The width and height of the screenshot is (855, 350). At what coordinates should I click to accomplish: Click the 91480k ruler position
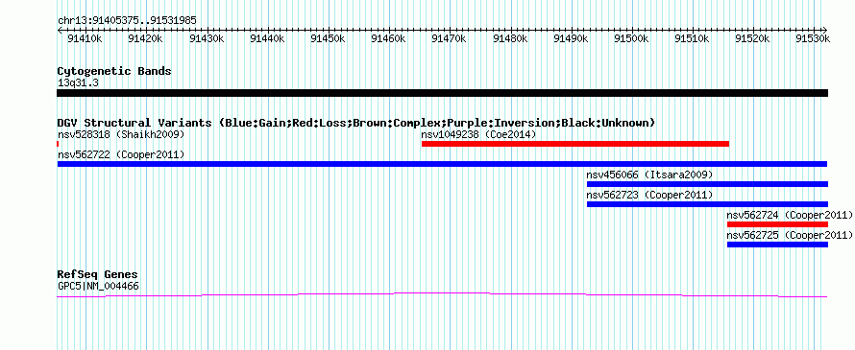(x=510, y=38)
